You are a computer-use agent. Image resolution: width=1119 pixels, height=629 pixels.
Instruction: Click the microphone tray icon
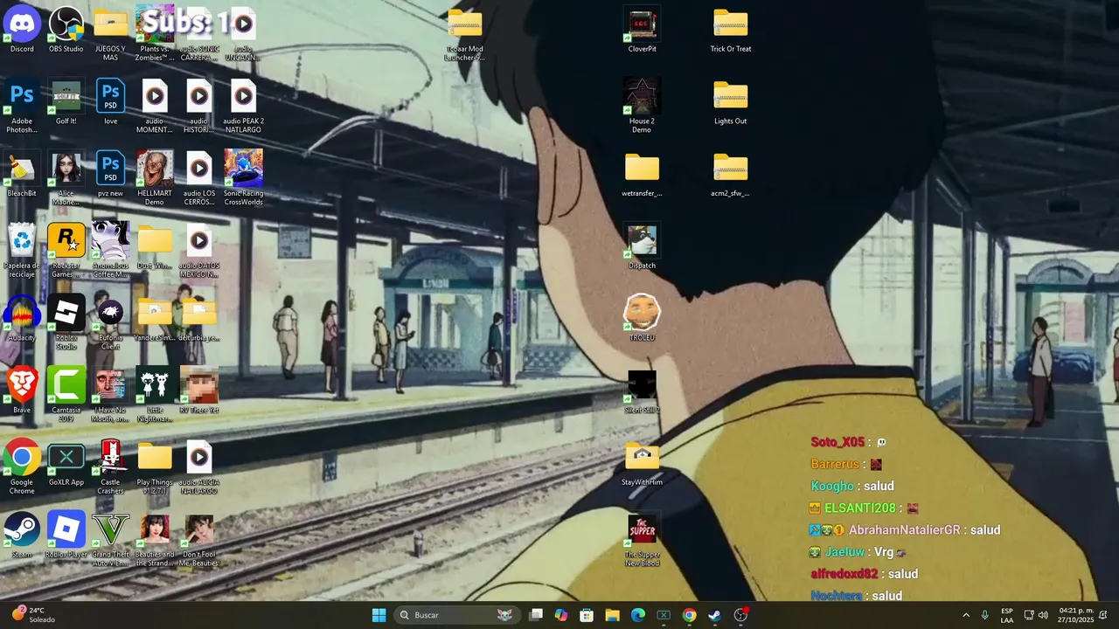coord(984,615)
